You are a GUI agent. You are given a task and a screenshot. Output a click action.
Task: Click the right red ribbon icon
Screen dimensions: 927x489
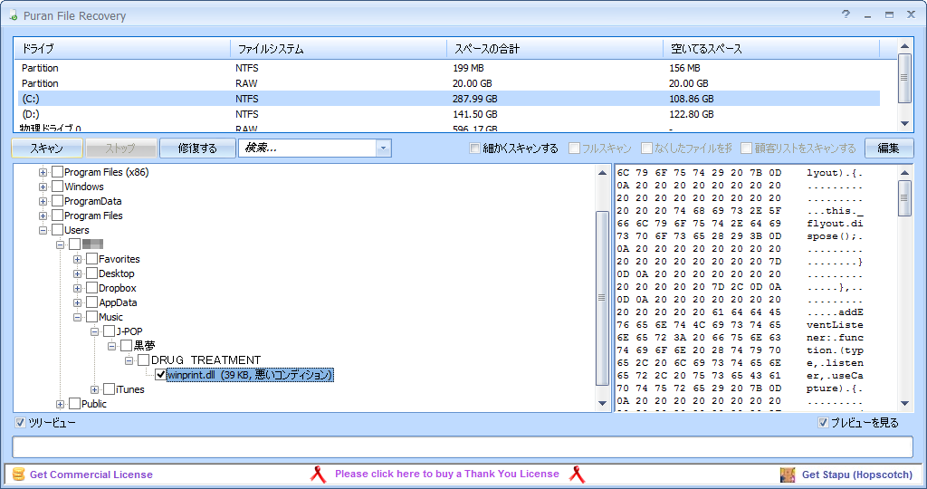[577, 475]
